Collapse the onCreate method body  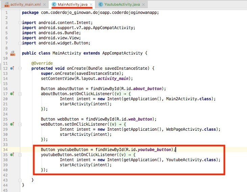pyautogui.click(x=20, y=68)
